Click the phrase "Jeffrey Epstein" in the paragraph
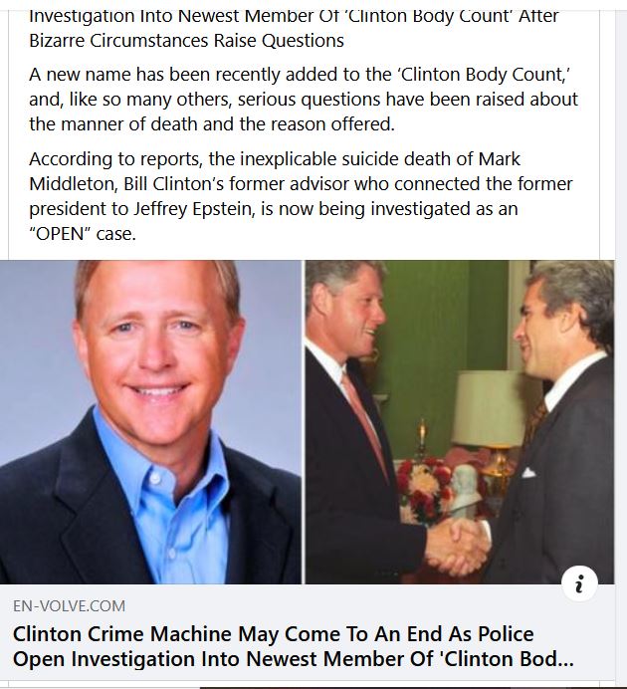This screenshot has width=627, height=689. (x=194, y=209)
